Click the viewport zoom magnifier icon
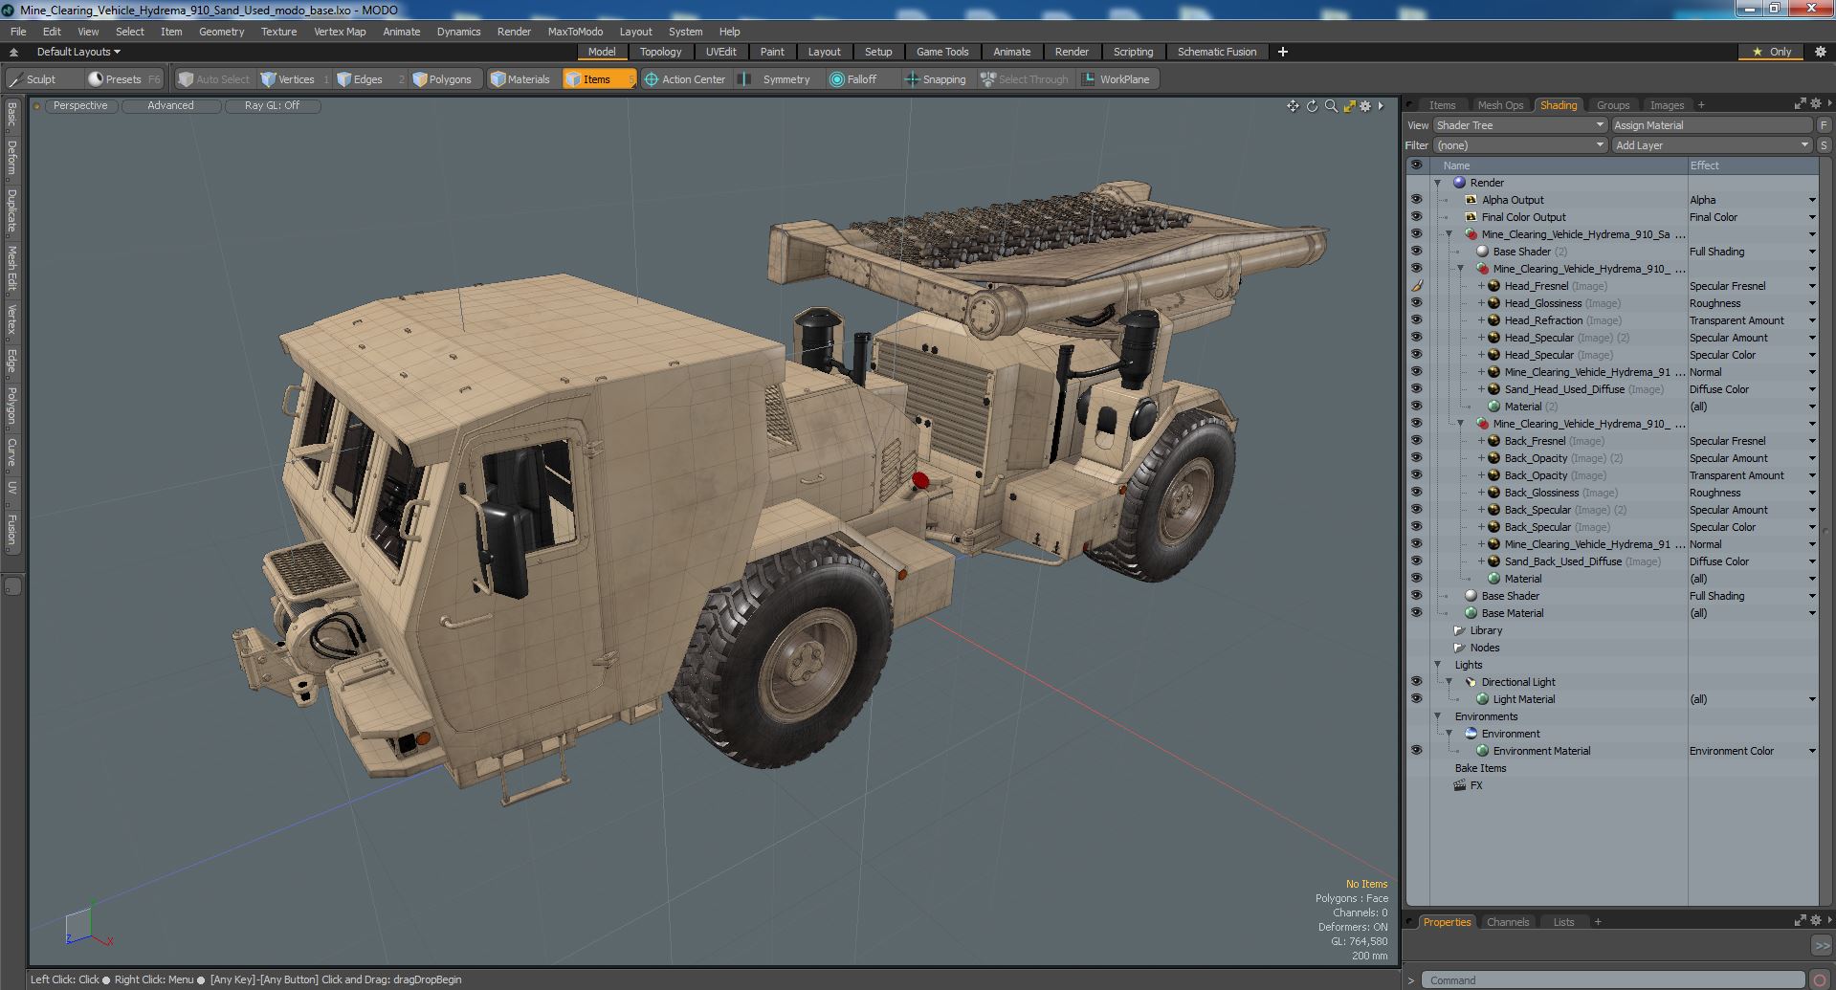The width and height of the screenshot is (1836, 990). (x=1331, y=106)
